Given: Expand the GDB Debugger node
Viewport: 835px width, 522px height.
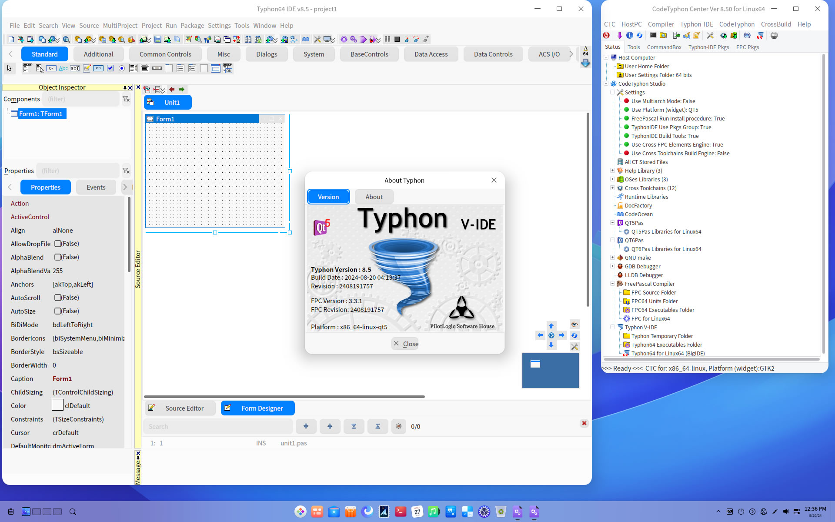Looking at the screenshot, I should (x=612, y=266).
